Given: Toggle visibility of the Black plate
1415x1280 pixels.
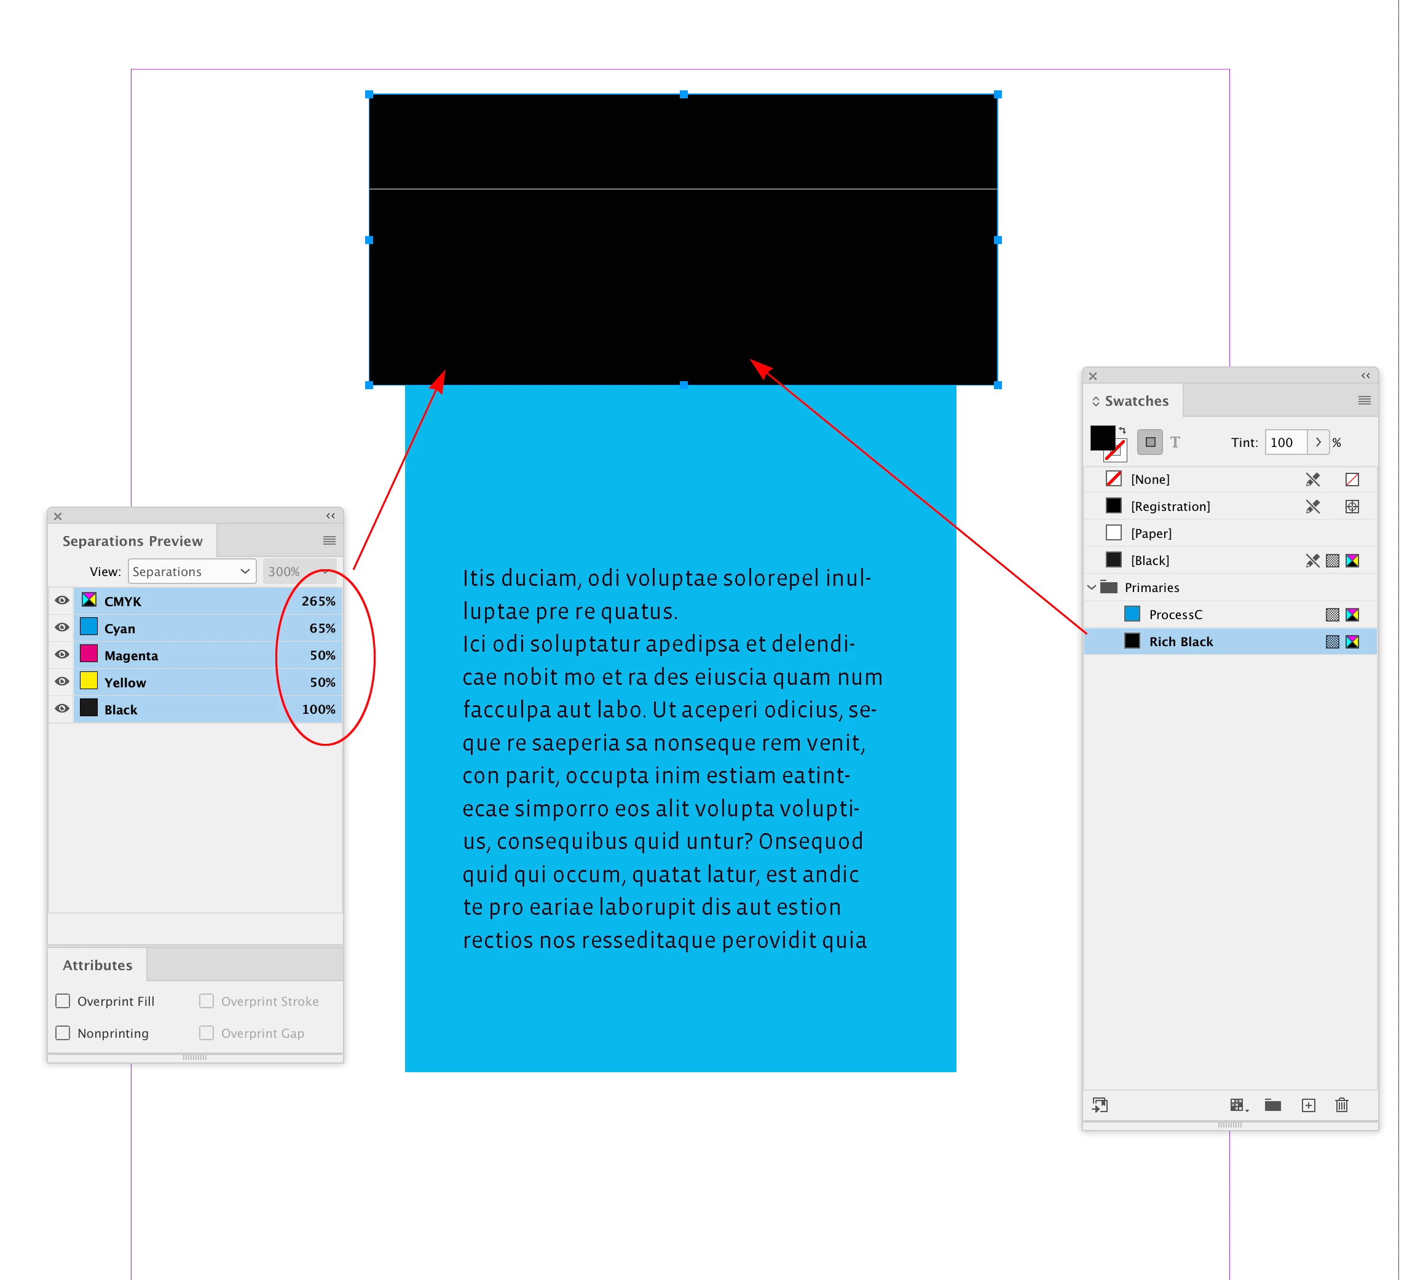Looking at the screenshot, I should [61, 708].
